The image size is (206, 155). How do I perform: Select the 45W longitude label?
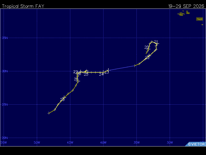click(70, 143)
